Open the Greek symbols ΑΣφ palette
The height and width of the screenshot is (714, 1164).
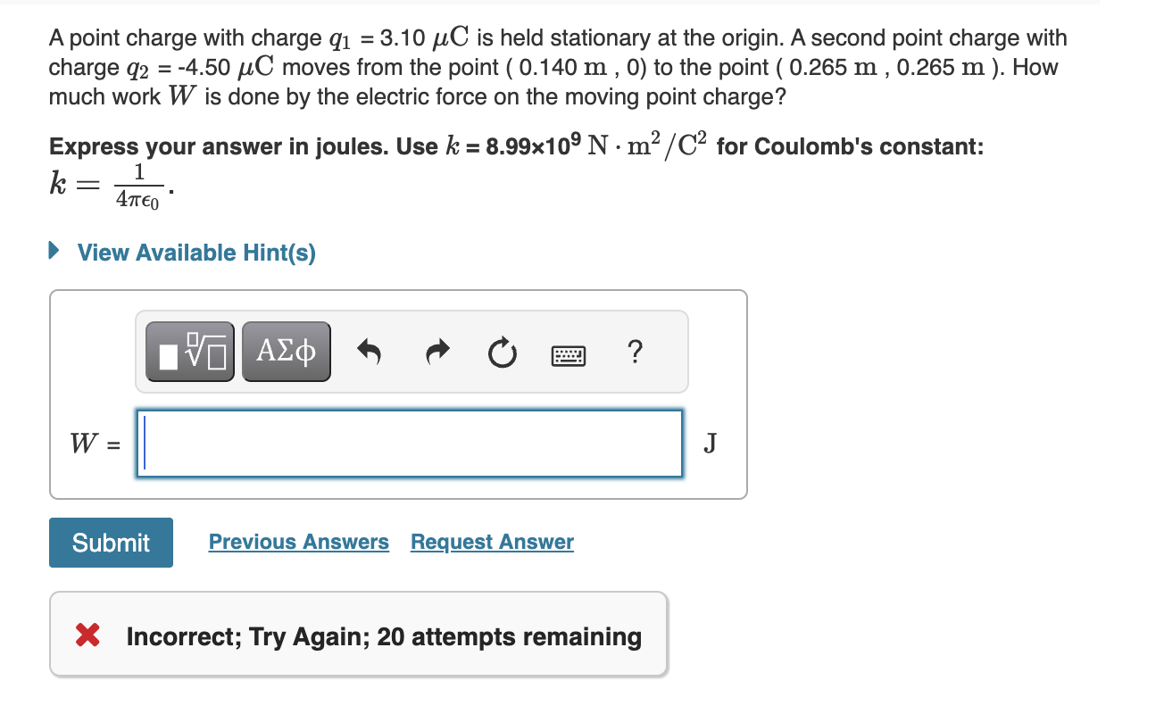click(x=286, y=351)
